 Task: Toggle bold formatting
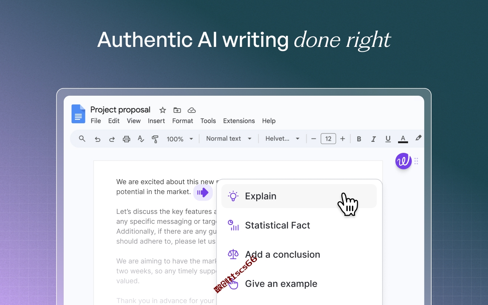click(x=359, y=139)
